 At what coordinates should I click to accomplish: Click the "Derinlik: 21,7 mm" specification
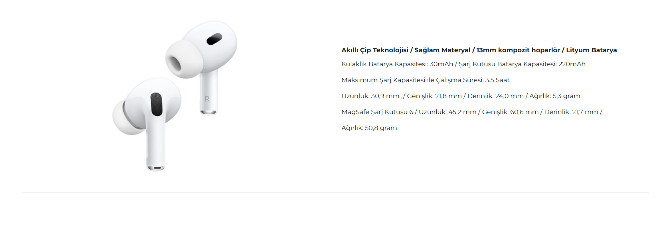(x=571, y=112)
